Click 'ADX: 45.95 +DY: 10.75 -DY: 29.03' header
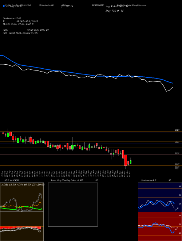Image resolution: width=182 pixels, height=241 pixels. point(23,184)
